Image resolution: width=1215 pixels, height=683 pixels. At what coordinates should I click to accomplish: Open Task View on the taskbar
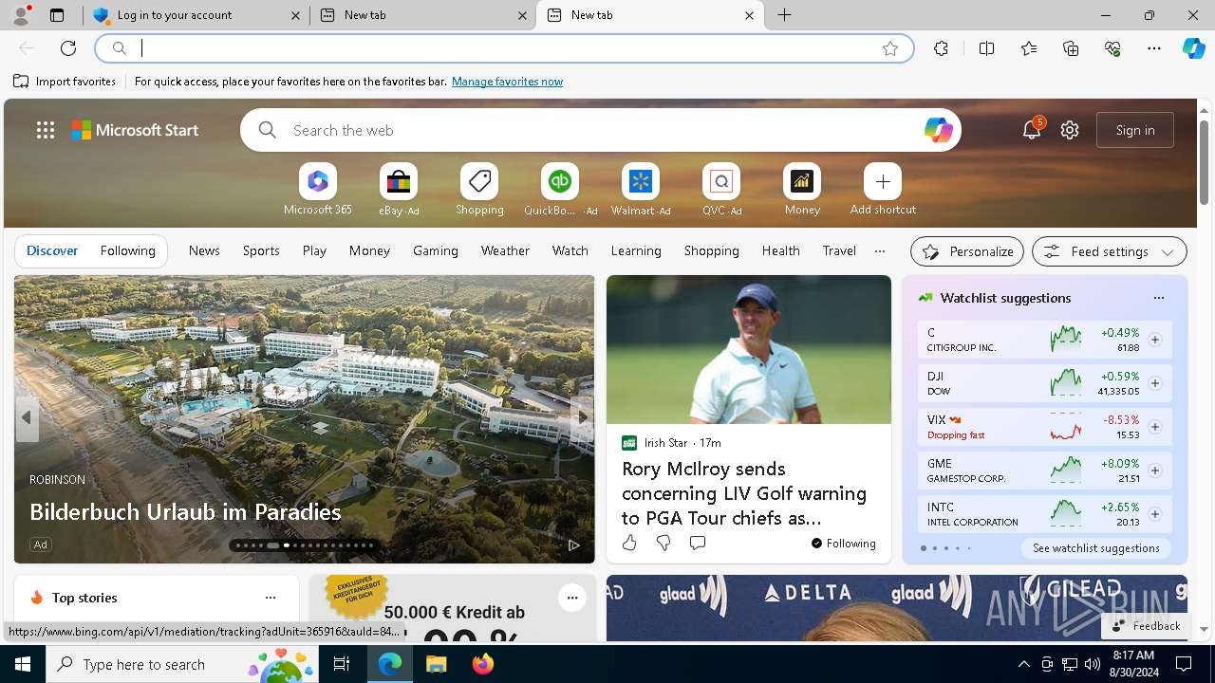pos(342,664)
